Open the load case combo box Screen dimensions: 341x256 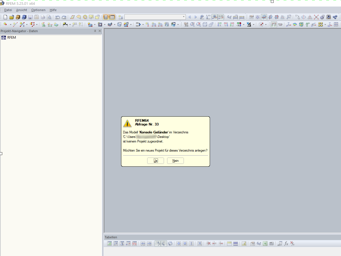[x=155, y=17]
